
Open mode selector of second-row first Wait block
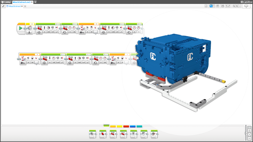pos(23,63)
